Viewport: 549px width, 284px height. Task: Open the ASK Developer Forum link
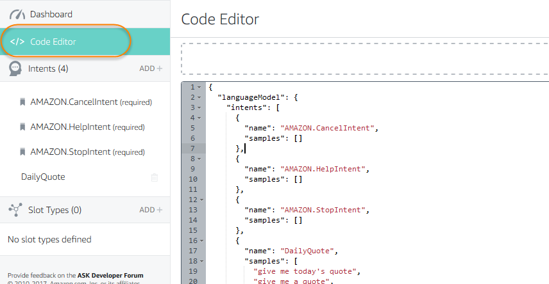tap(110, 276)
